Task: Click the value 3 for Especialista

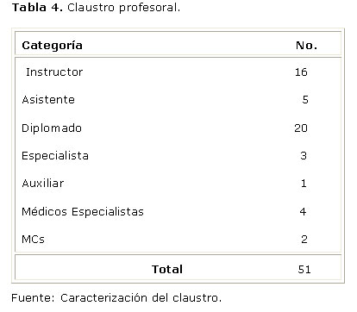Action: [304, 156]
